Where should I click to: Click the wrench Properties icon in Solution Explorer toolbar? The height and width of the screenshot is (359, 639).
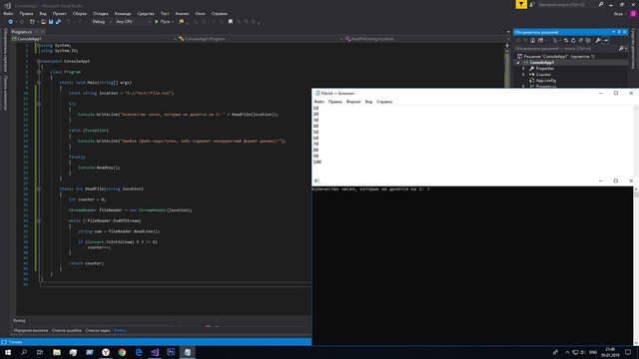coord(597,40)
